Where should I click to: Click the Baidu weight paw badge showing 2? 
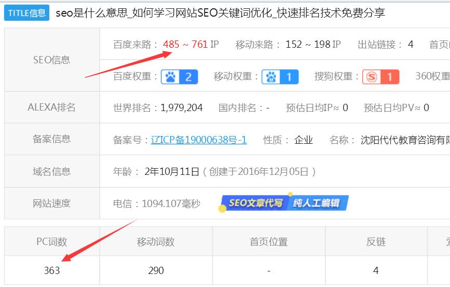pos(180,77)
